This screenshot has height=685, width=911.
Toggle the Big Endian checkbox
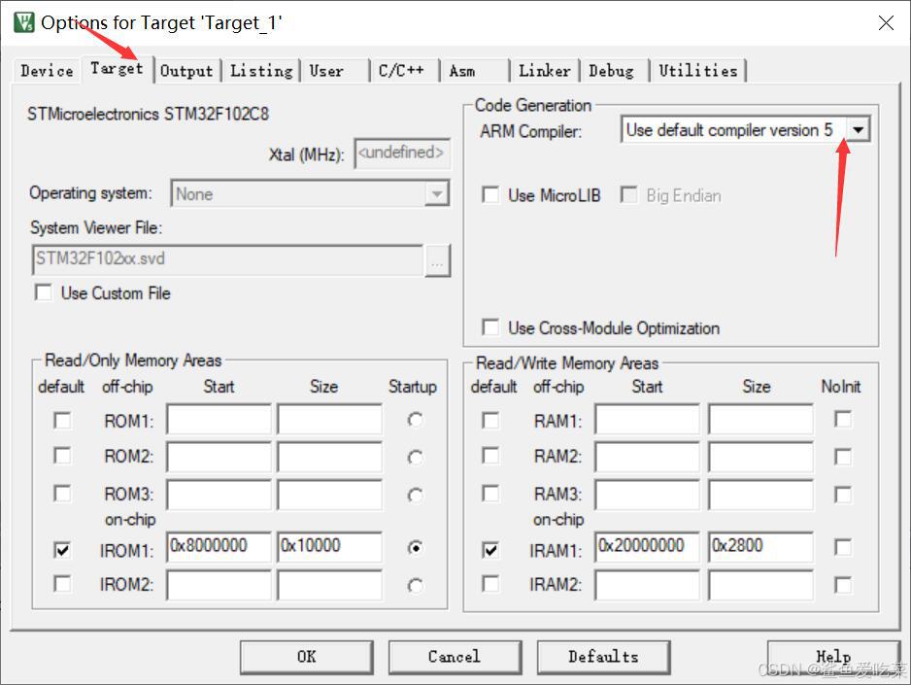[x=628, y=194]
